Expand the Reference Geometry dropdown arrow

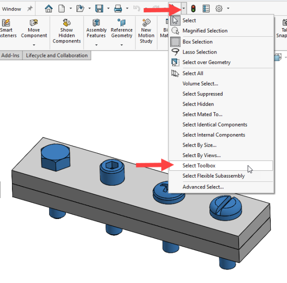point(121,45)
